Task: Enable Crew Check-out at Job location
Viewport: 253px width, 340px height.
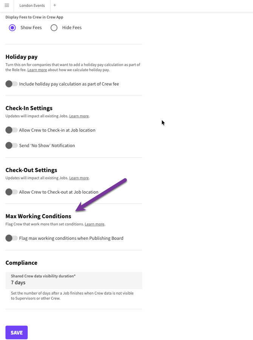Action: click(x=11, y=192)
